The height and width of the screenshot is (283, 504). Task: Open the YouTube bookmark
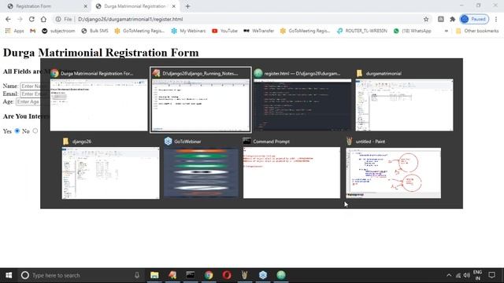pos(224,31)
